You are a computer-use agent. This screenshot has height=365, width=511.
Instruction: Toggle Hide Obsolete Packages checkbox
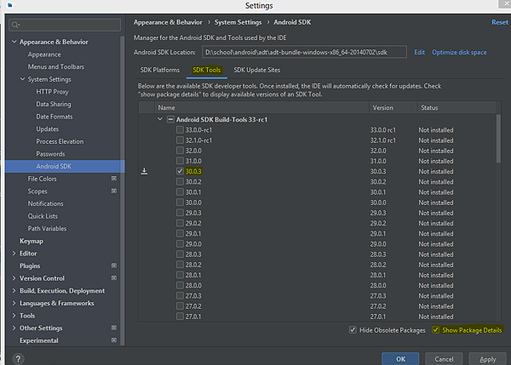(353, 329)
